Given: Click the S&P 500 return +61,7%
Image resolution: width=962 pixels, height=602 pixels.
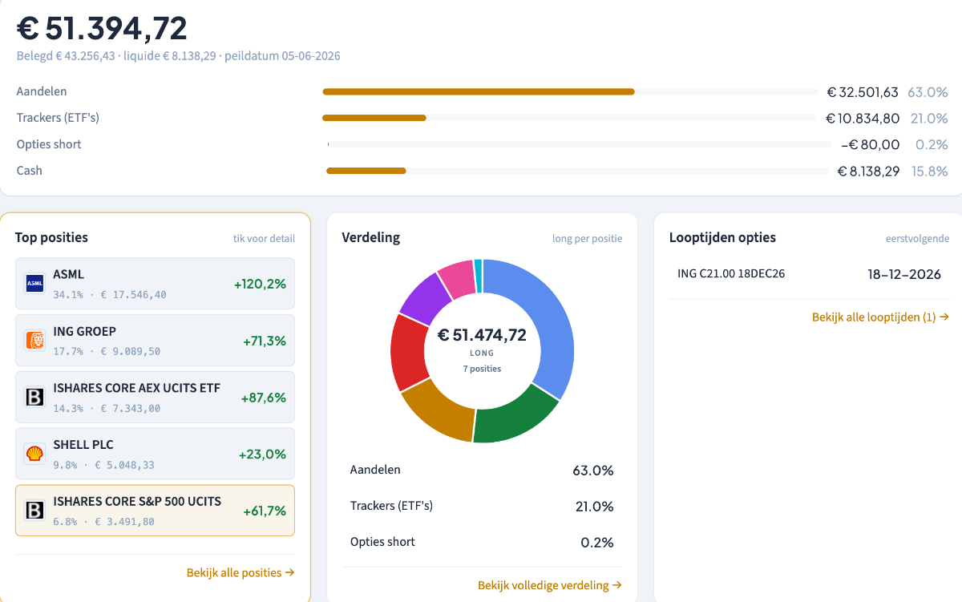Looking at the screenshot, I should click(265, 511).
